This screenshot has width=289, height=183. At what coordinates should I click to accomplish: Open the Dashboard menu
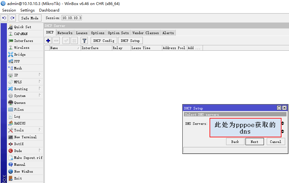pos(49,10)
